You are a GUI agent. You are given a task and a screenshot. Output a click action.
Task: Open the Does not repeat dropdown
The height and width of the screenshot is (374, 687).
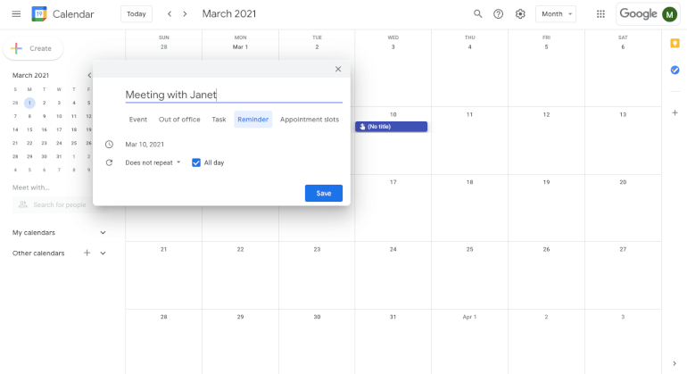coord(153,162)
